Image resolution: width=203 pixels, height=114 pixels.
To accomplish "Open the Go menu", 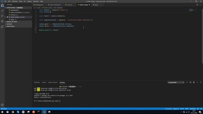I will click(x=25, y=1).
